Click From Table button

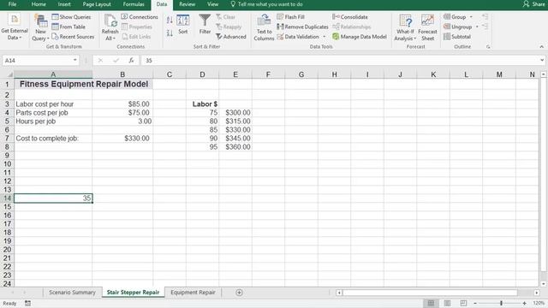click(68, 27)
